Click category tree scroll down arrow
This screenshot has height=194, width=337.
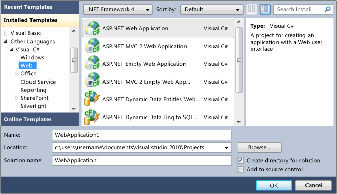[74, 109]
